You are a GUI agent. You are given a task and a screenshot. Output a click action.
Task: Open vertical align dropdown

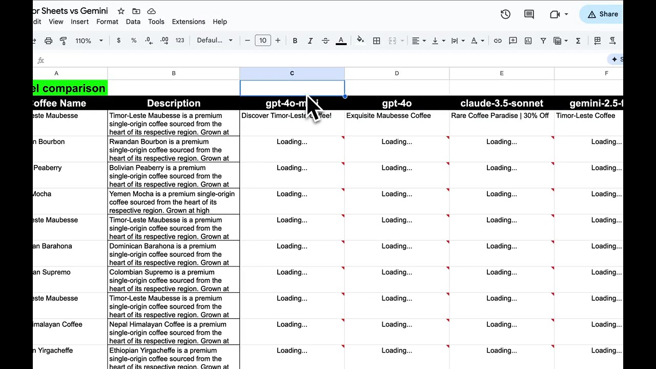point(438,40)
